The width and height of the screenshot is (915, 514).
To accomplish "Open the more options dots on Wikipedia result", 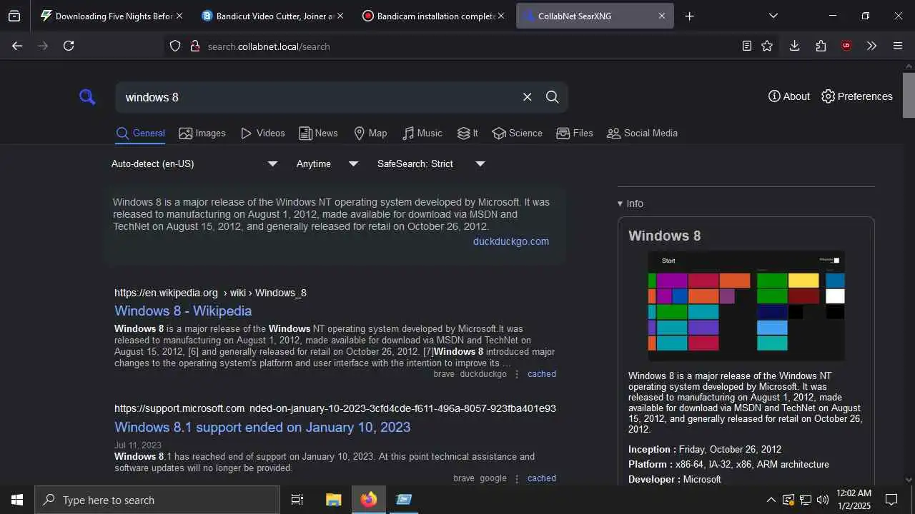I will [517, 374].
